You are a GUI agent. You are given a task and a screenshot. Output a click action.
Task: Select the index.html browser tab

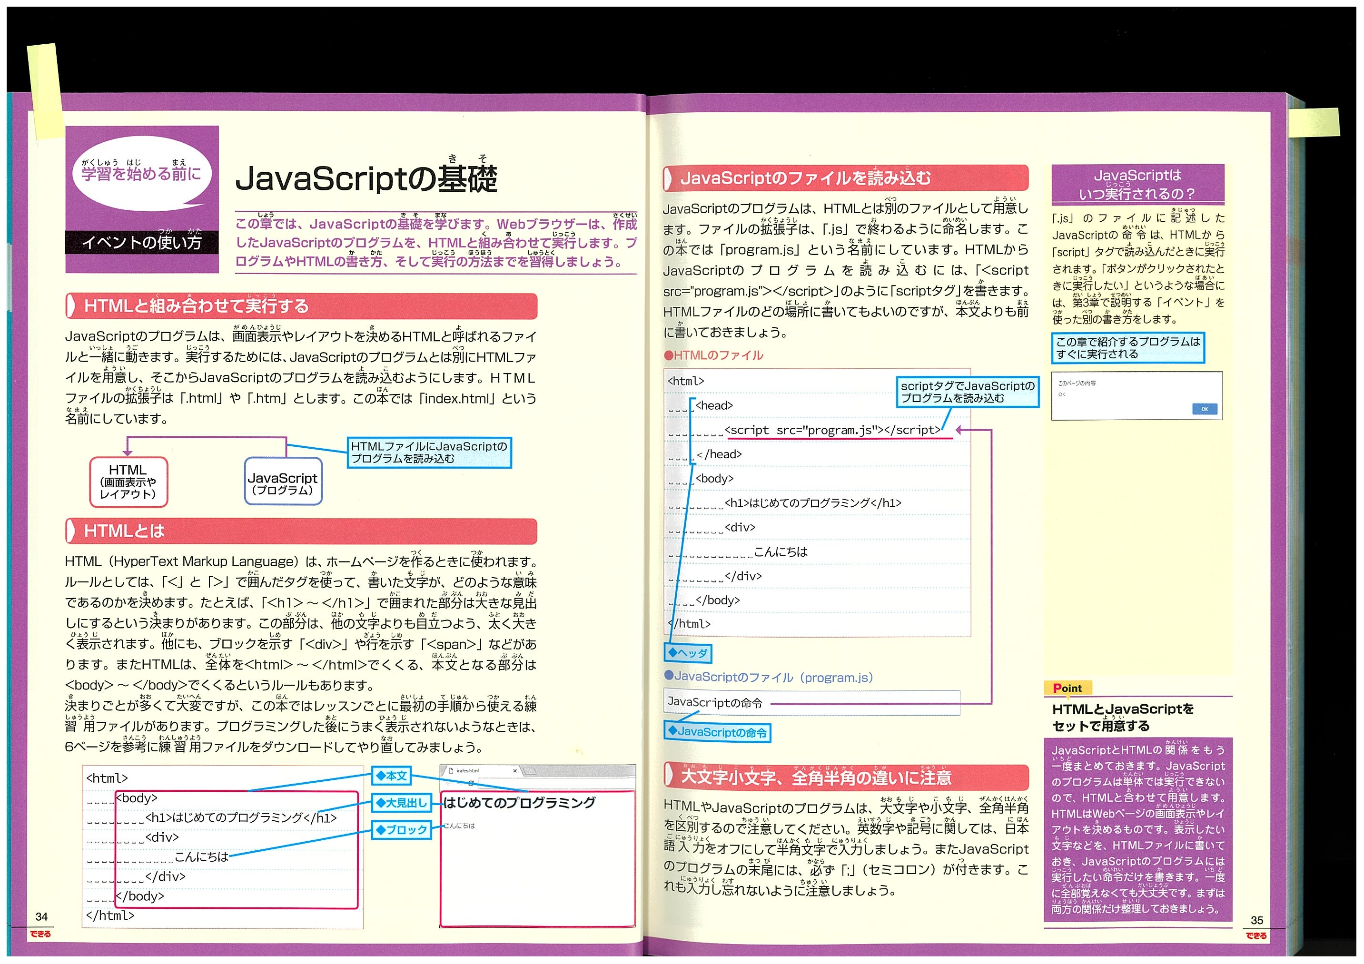click(482, 771)
